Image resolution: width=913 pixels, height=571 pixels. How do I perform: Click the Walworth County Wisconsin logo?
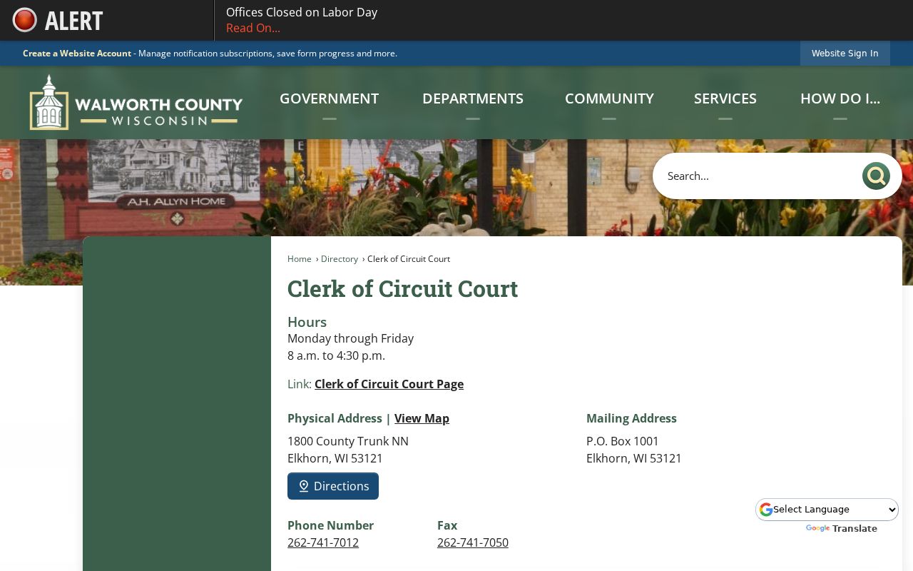tap(136, 102)
